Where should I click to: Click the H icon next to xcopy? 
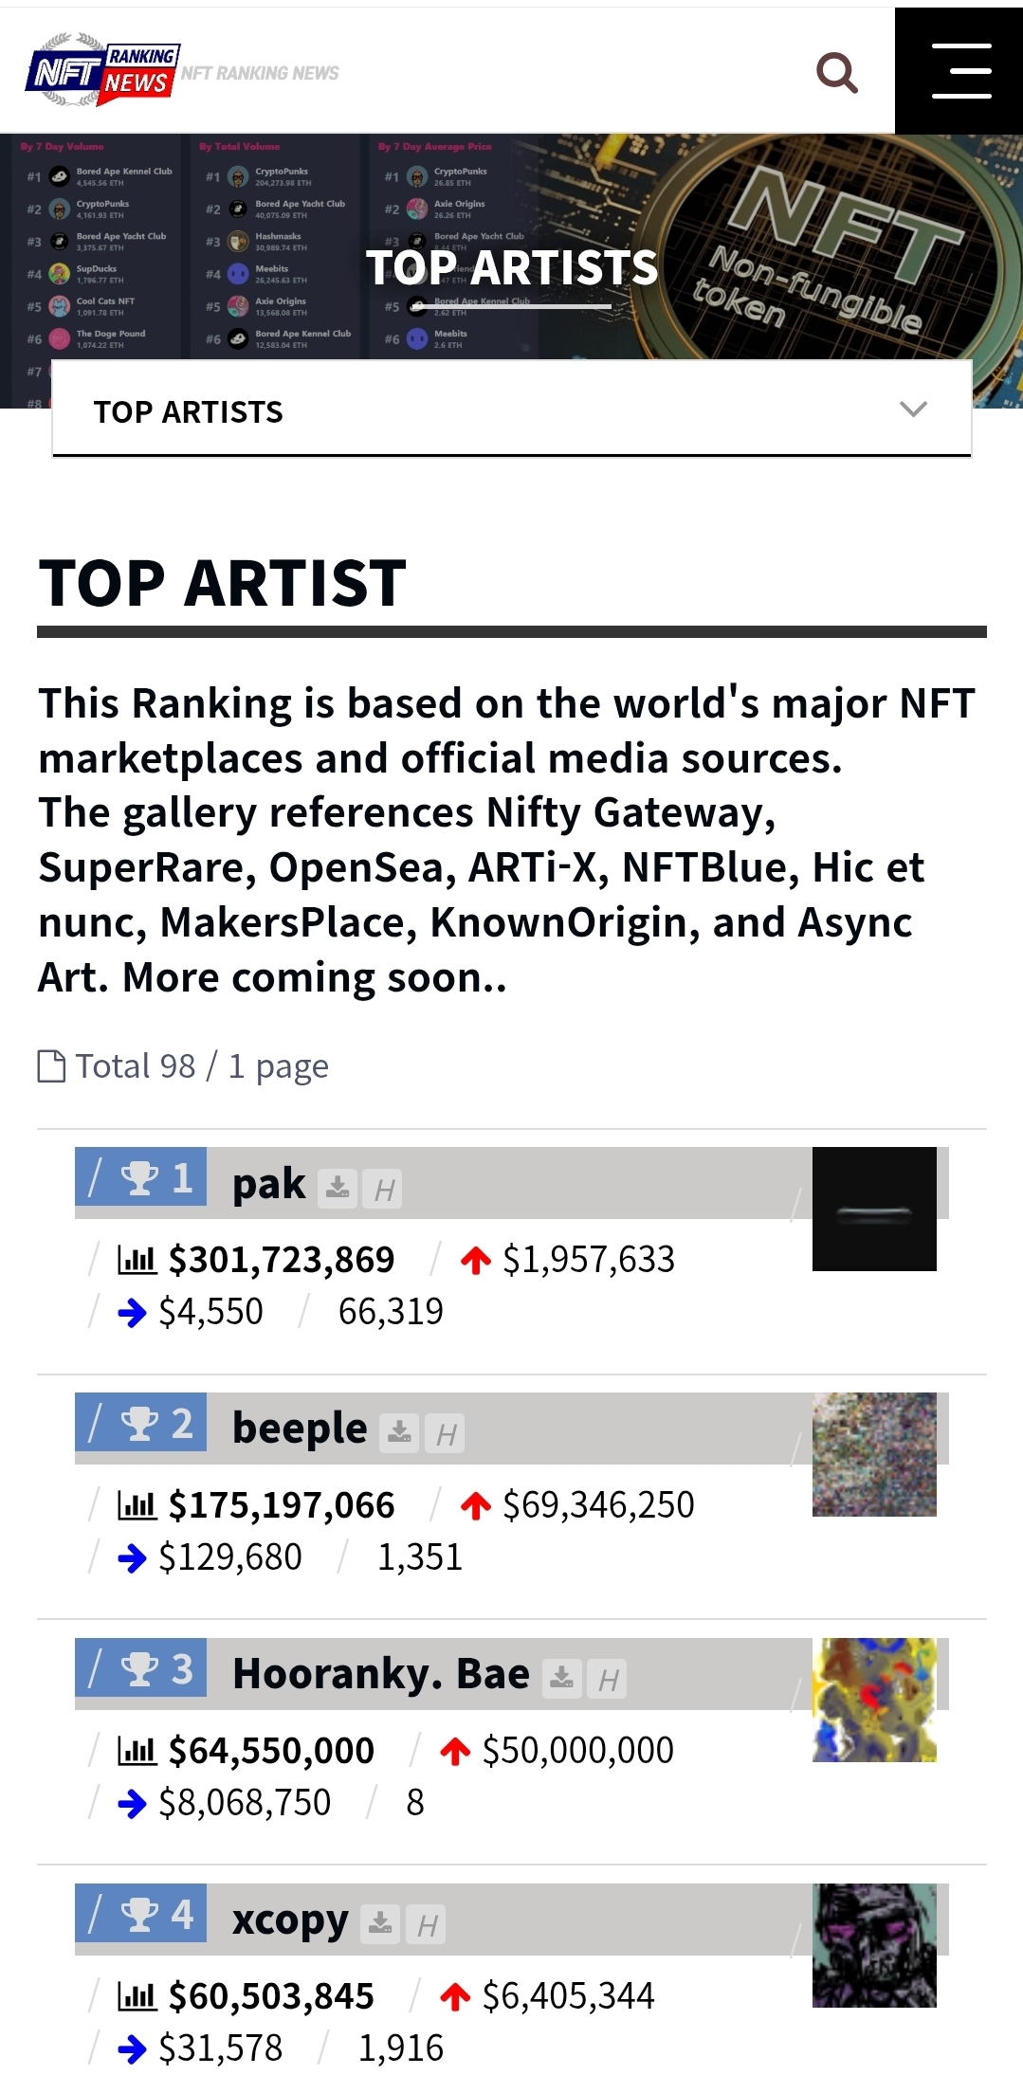426,1924
